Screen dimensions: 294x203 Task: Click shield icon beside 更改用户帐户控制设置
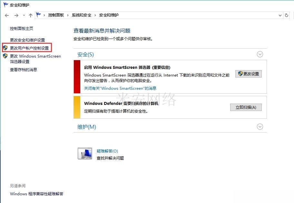[5, 48]
